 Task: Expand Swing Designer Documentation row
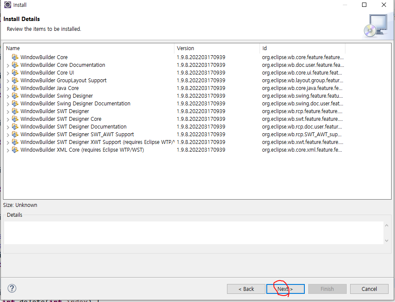click(8, 104)
